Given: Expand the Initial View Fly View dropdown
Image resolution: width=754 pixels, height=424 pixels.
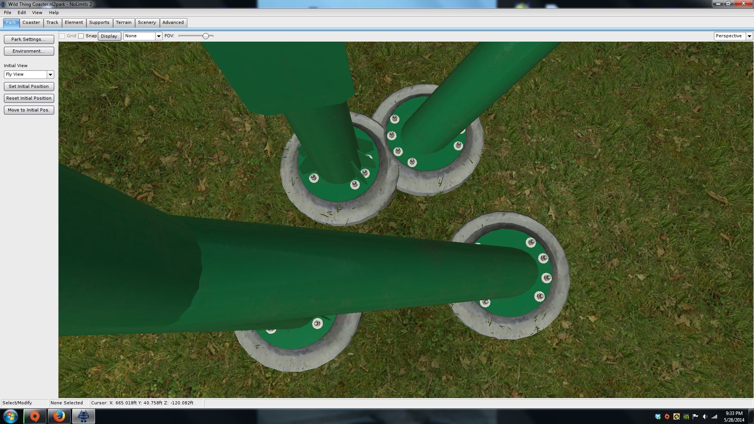Looking at the screenshot, I should tap(50, 75).
